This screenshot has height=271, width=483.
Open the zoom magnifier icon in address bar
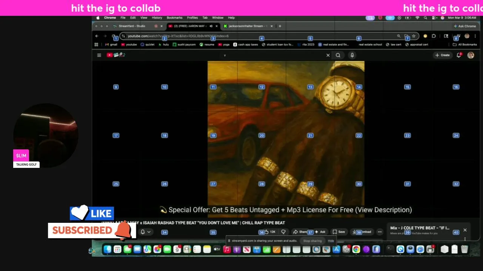point(398,36)
